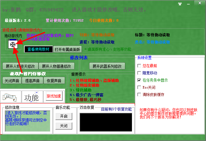Click 进程: 等待拖动读取 text
Image resolution: width=206 pixels, height=141 pixels.
(97, 42)
